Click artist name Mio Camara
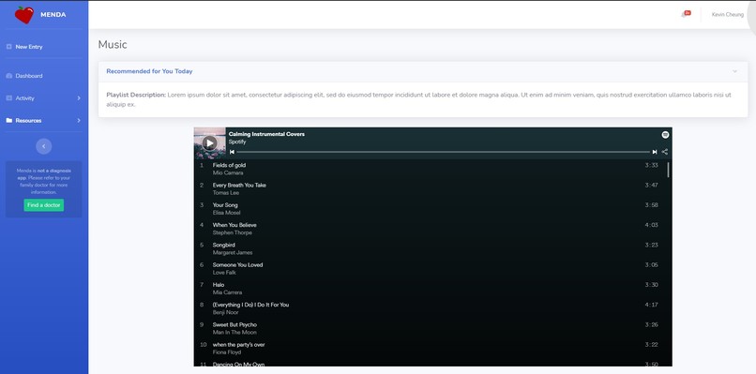The width and height of the screenshot is (756, 374). pyautogui.click(x=228, y=173)
